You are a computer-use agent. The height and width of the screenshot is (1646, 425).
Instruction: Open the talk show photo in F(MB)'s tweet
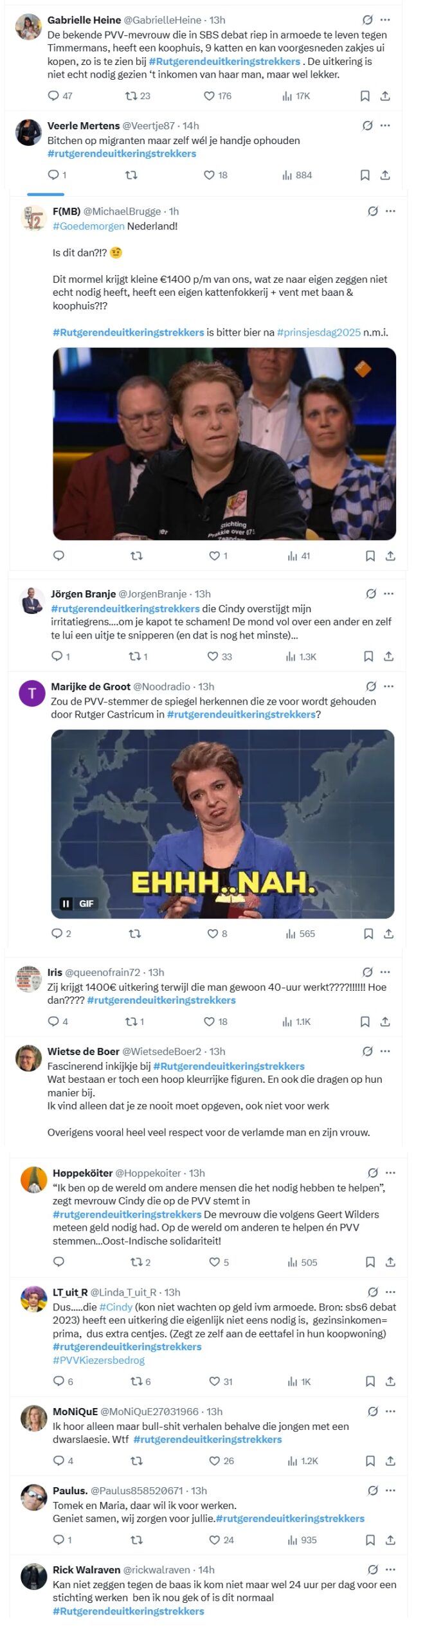tap(224, 444)
